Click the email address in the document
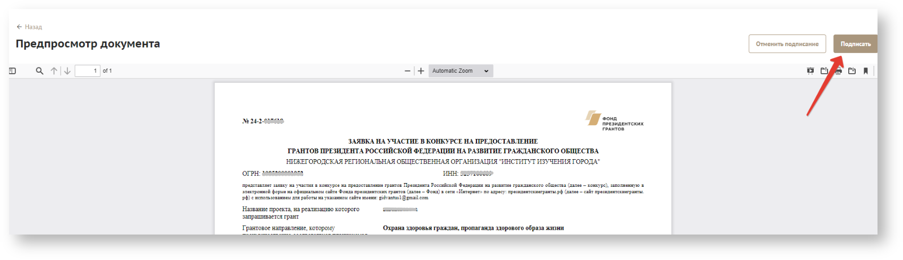 click(403, 198)
